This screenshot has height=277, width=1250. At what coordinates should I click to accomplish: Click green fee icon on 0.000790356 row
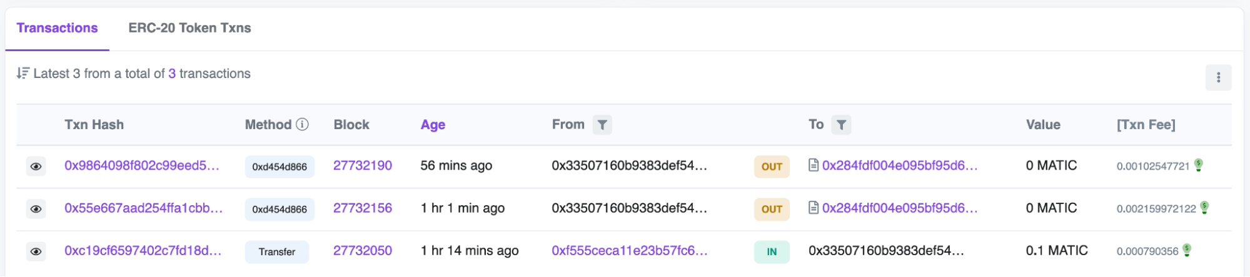click(x=1187, y=250)
